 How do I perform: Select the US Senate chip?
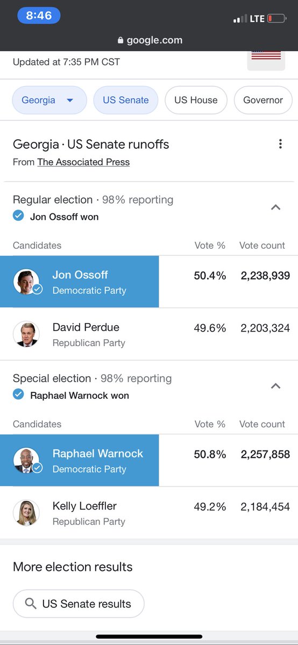[126, 100]
